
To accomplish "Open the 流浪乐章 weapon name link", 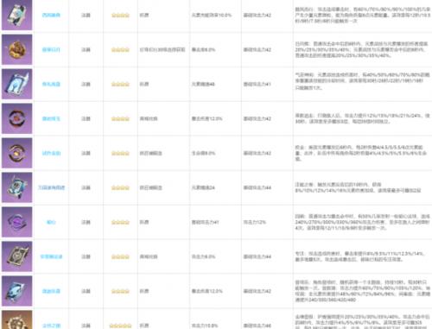I will click(51, 291).
